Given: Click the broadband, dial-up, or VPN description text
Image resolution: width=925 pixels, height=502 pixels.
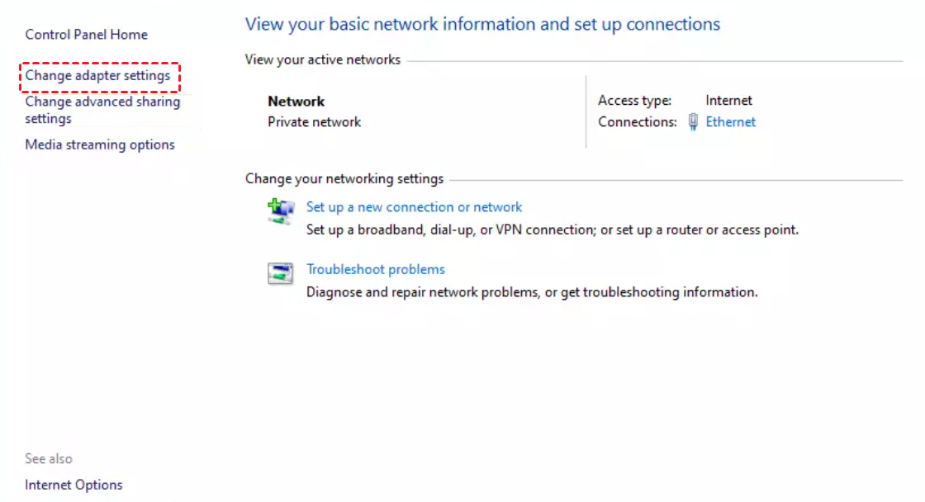Looking at the screenshot, I should coord(553,230).
